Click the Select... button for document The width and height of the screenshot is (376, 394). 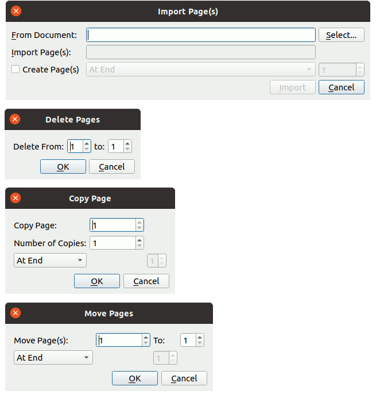click(x=341, y=35)
